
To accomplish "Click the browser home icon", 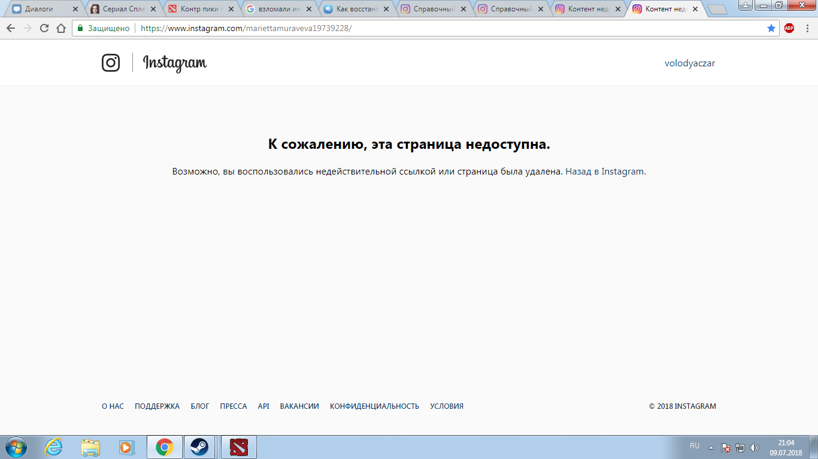I will pos(61,28).
